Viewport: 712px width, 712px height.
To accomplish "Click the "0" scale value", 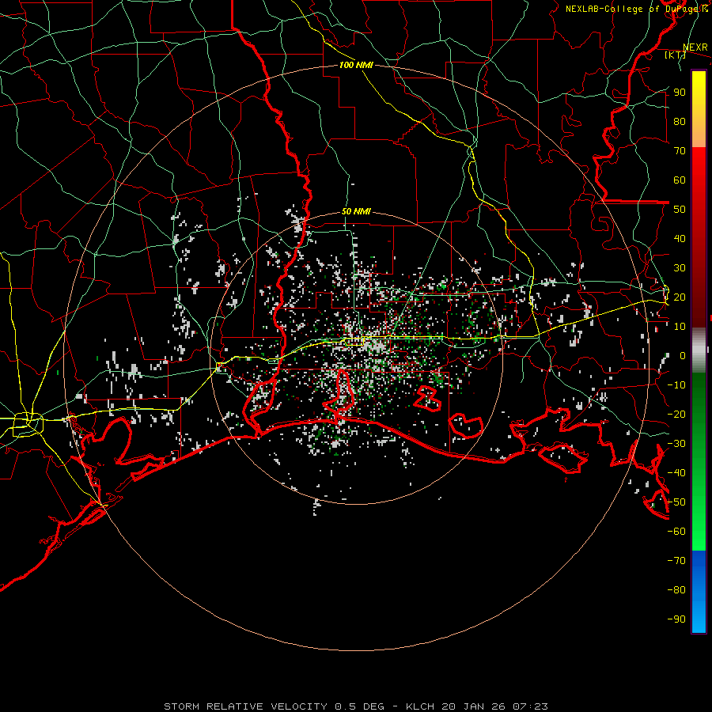I will [x=683, y=355].
